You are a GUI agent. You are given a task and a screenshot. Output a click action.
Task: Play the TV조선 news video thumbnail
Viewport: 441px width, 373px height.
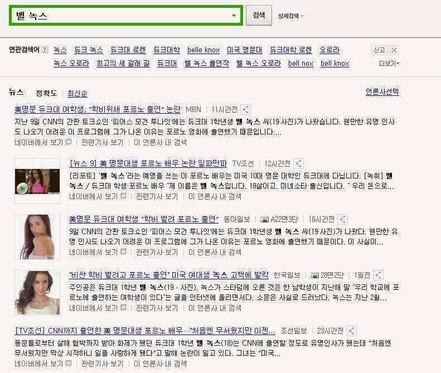click(37, 181)
